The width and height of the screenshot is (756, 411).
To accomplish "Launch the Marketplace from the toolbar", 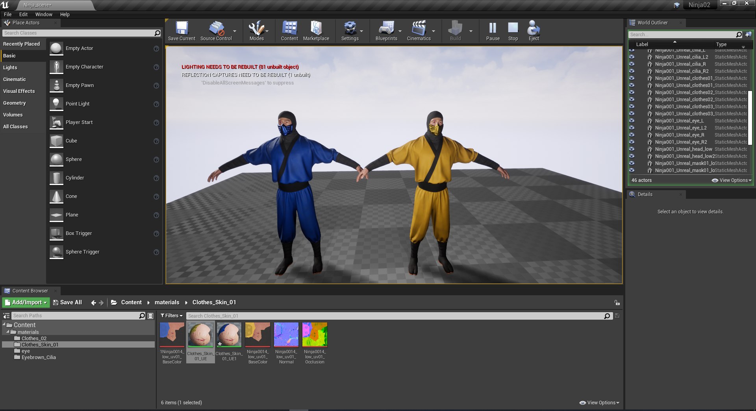I will [x=316, y=28].
